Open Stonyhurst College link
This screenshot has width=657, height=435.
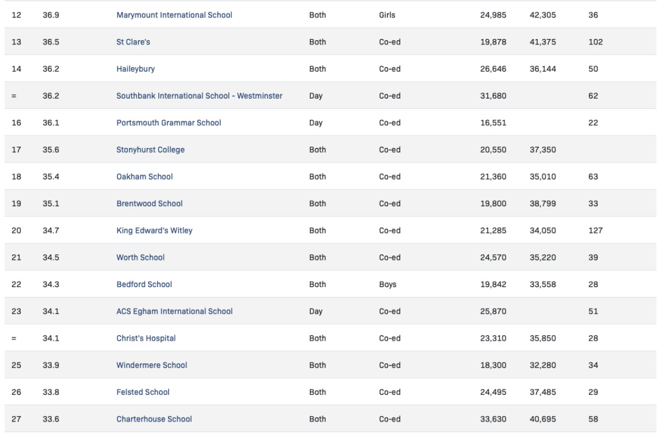(150, 150)
